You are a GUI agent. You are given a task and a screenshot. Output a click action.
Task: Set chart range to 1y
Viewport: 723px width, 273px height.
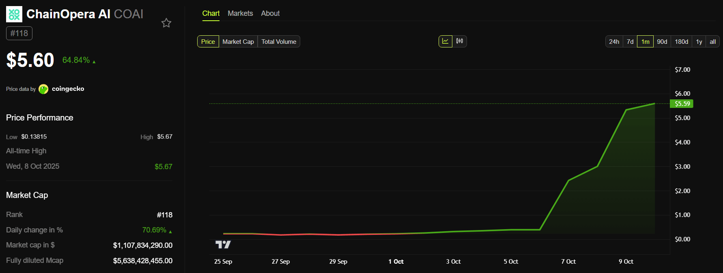click(x=699, y=42)
